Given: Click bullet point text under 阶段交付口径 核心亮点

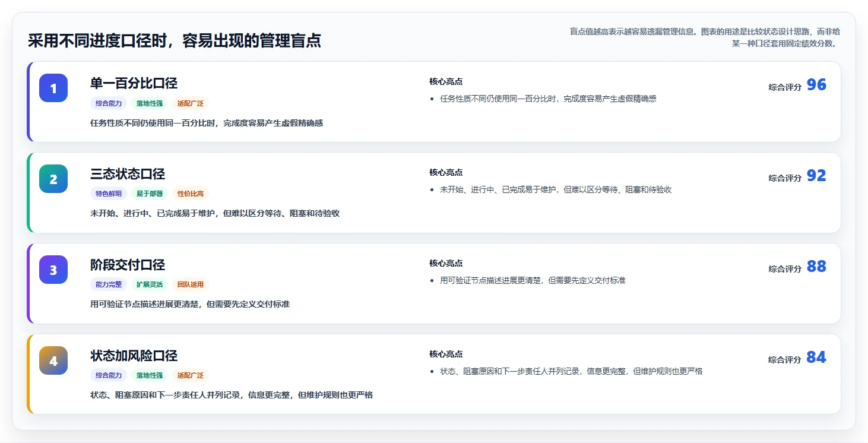Looking at the screenshot, I should pyautogui.click(x=533, y=280).
